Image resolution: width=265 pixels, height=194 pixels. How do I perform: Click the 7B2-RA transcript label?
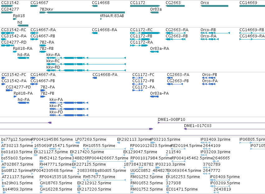(x=47, y=42)
